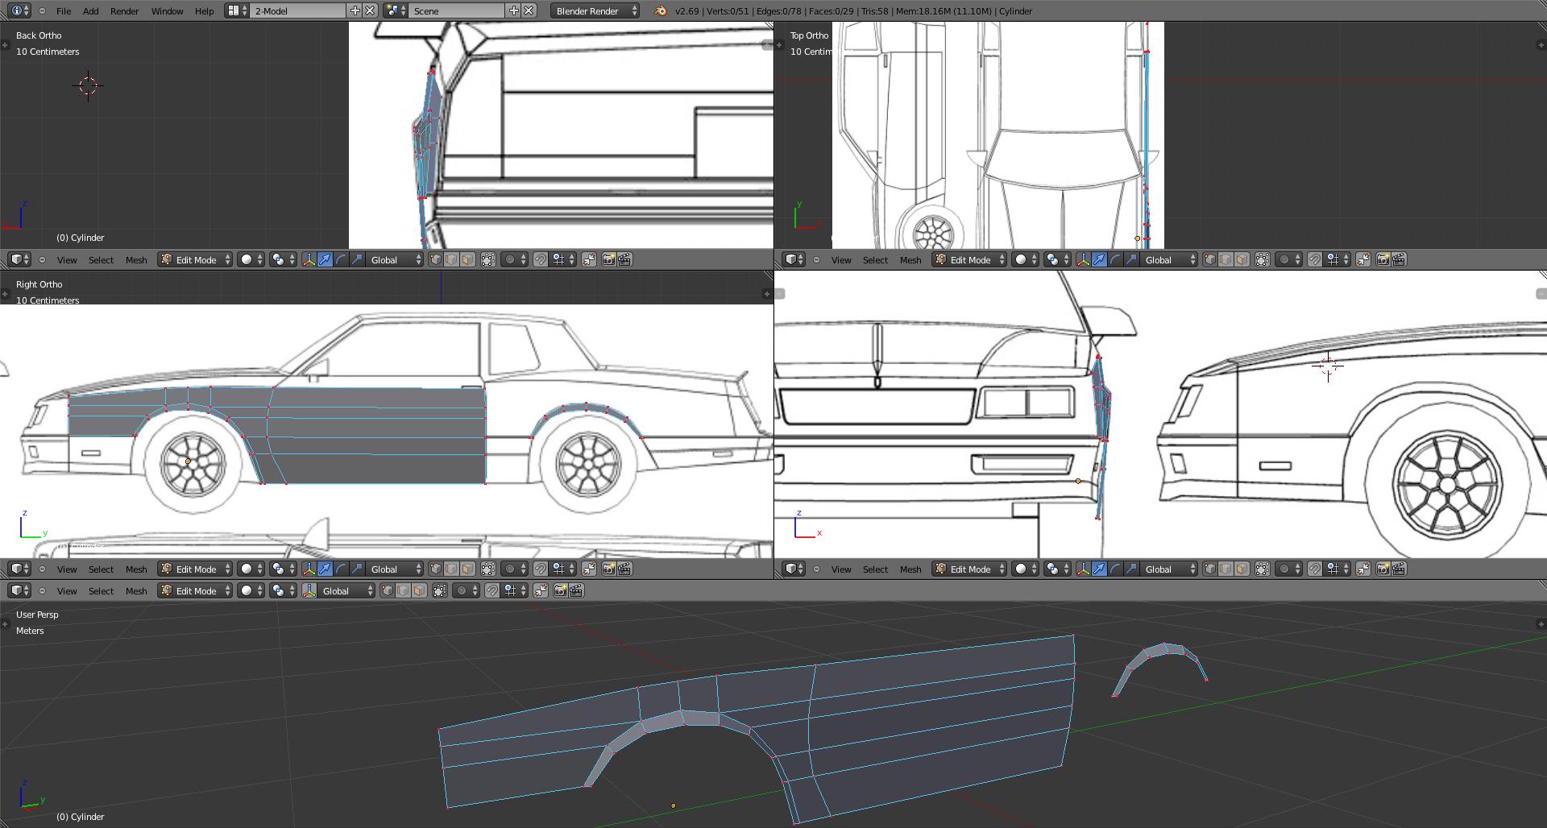The width and height of the screenshot is (1547, 828).
Task: Click the 2-Model layout name field
Action: click(x=297, y=11)
